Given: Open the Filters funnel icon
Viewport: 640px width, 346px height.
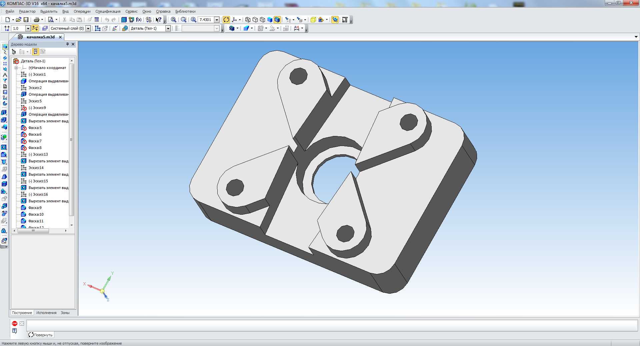Looking at the screenshot, I should pyautogui.click(x=5, y=81).
